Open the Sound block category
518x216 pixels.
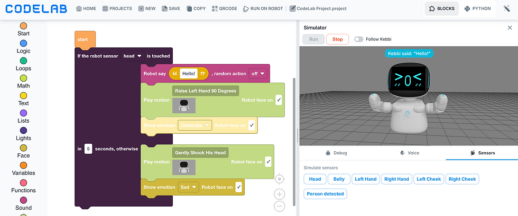click(23, 204)
